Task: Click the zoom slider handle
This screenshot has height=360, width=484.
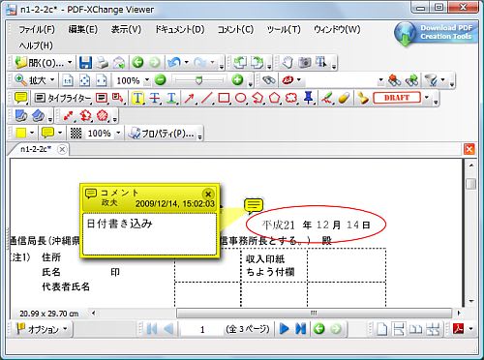Action: 199,79
